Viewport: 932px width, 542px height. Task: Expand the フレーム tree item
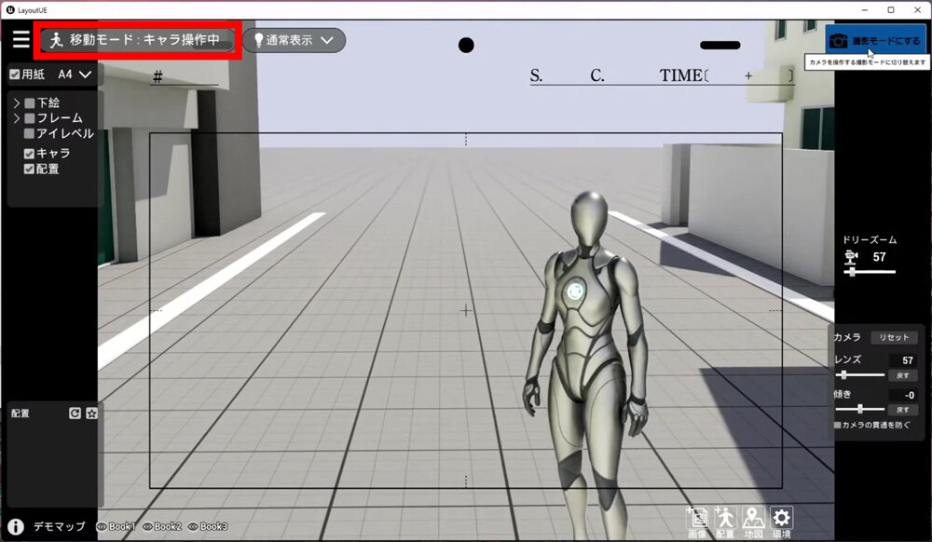[x=17, y=119]
